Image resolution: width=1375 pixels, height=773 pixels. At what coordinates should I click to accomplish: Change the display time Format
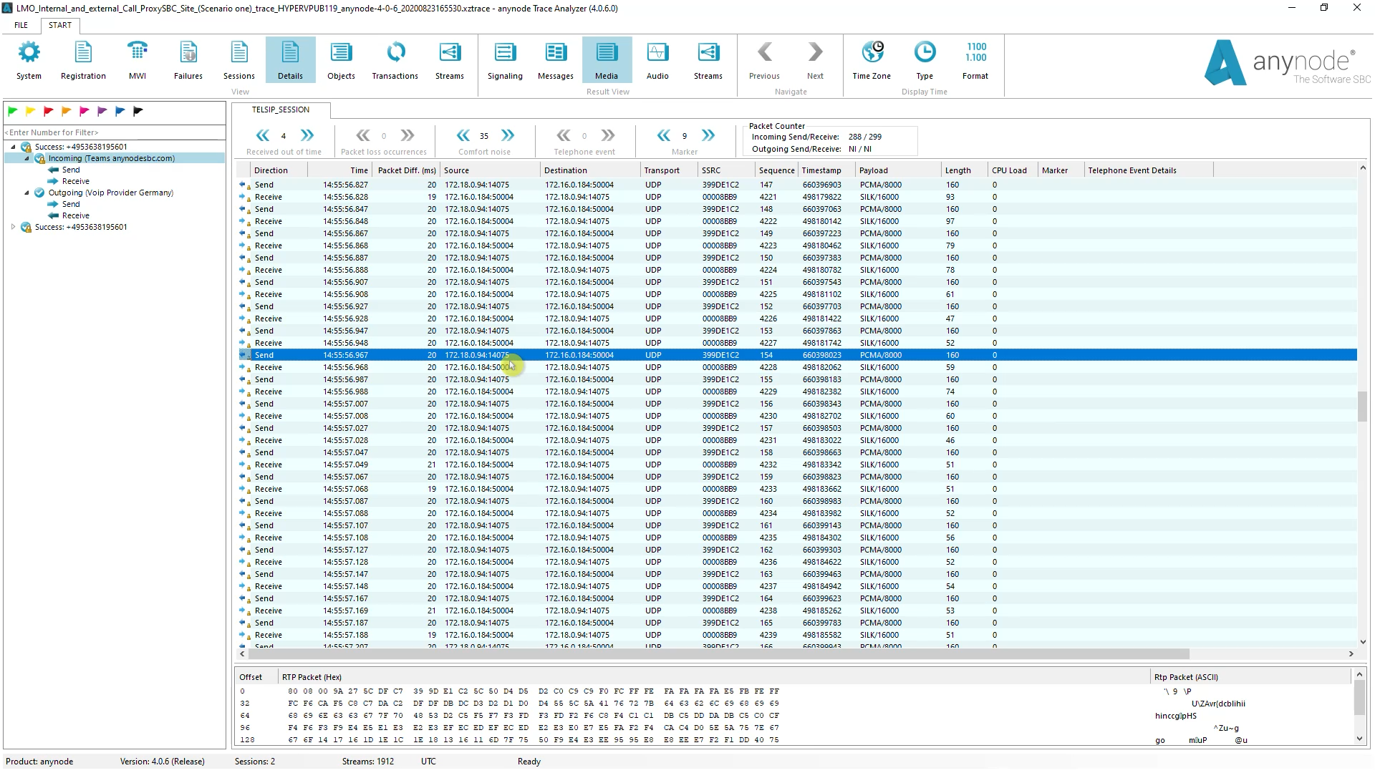(975, 60)
